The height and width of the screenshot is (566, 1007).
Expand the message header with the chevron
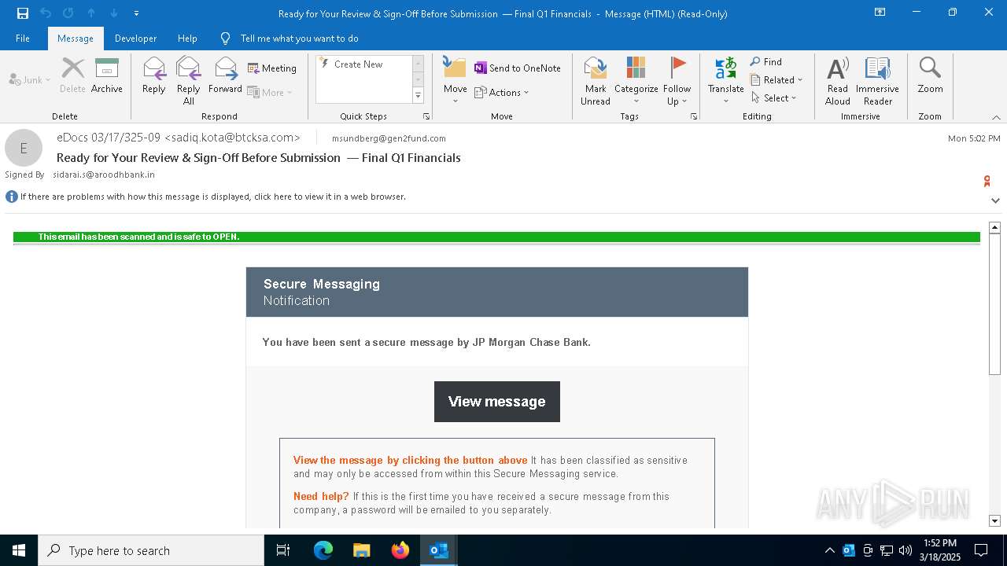click(x=995, y=200)
